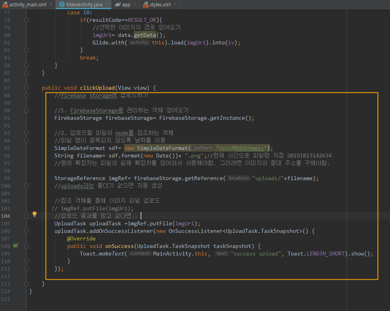Collapse clickUpload method at line 87

pos(26,88)
